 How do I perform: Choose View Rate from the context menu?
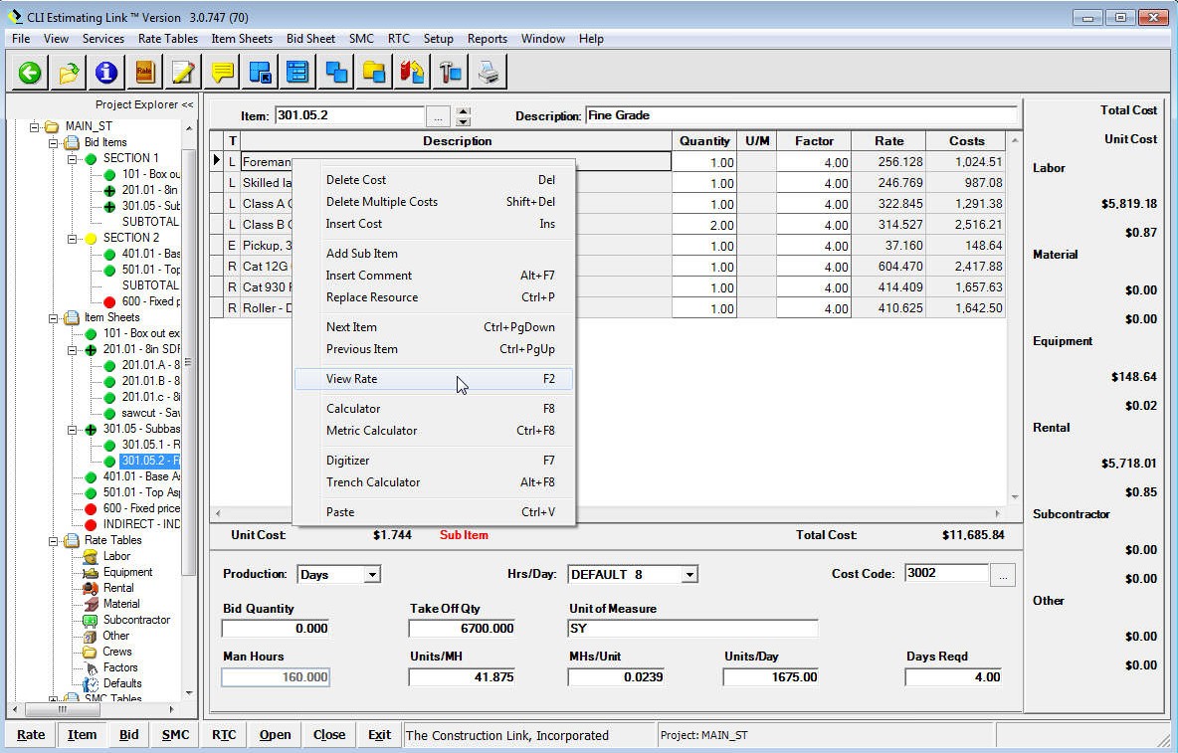(x=434, y=379)
